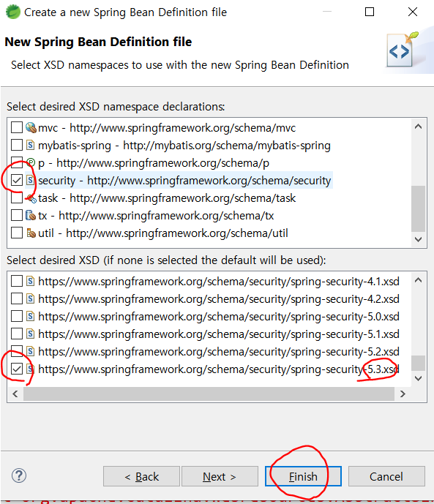The width and height of the screenshot is (434, 504).
Task: Click the task namespace icon
Action: pyautogui.click(x=31, y=198)
